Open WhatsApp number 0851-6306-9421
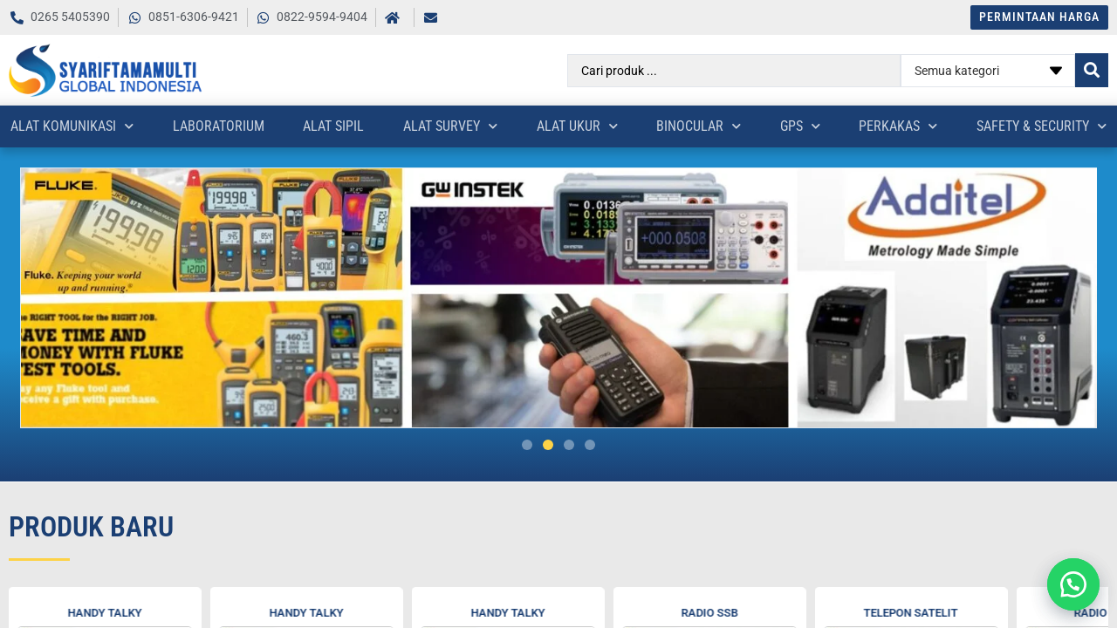 click(x=193, y=17)
